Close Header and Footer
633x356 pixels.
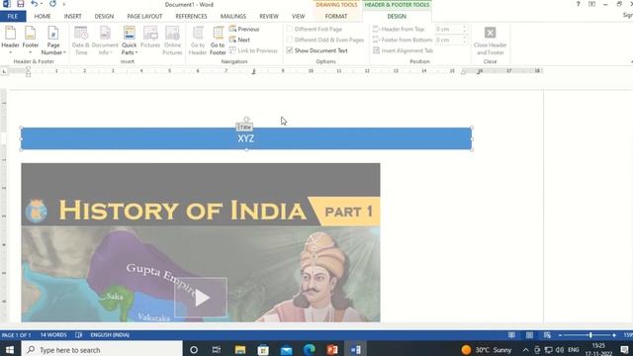(x=490, y=41)
